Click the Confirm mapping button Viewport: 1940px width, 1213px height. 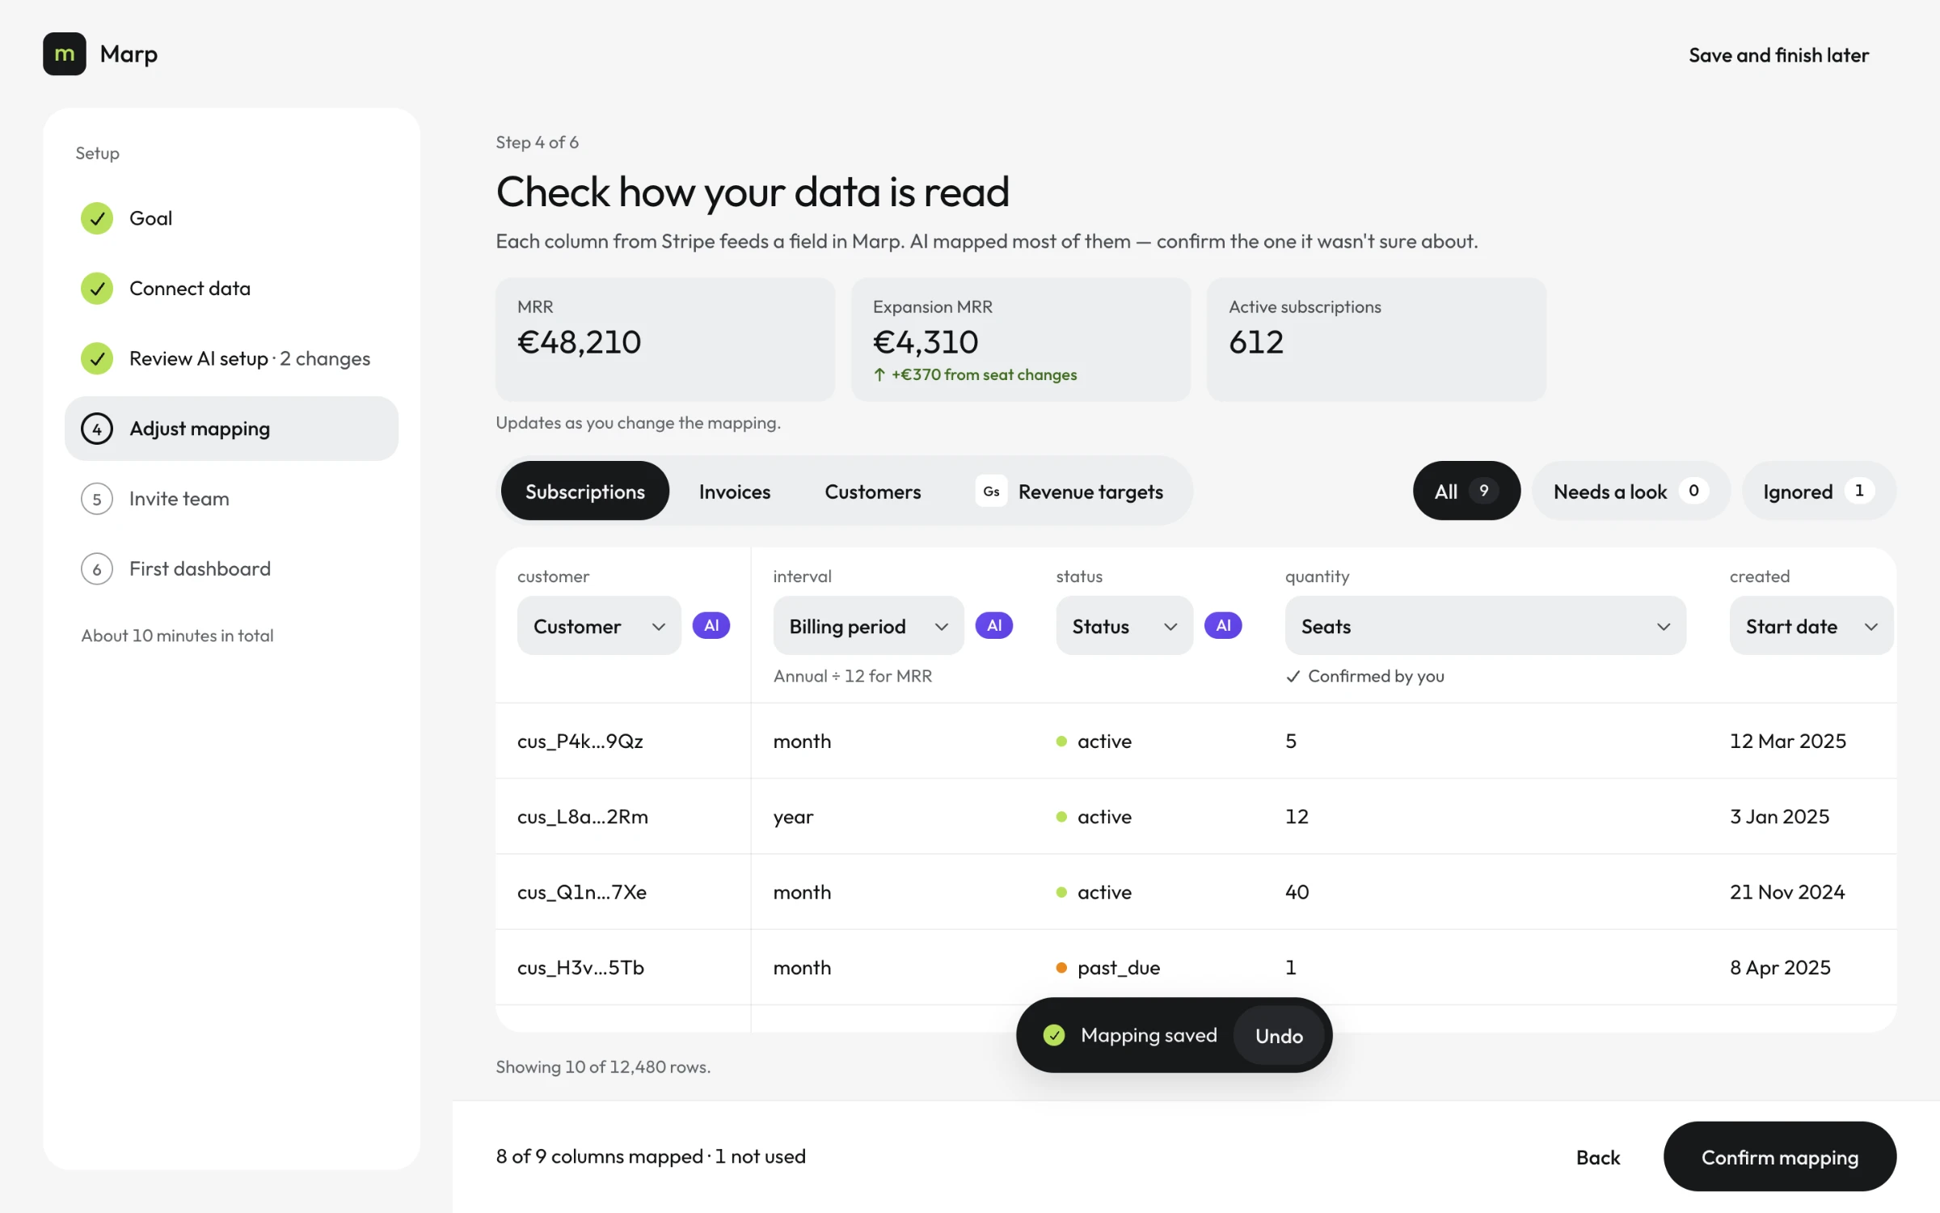1780,1156
